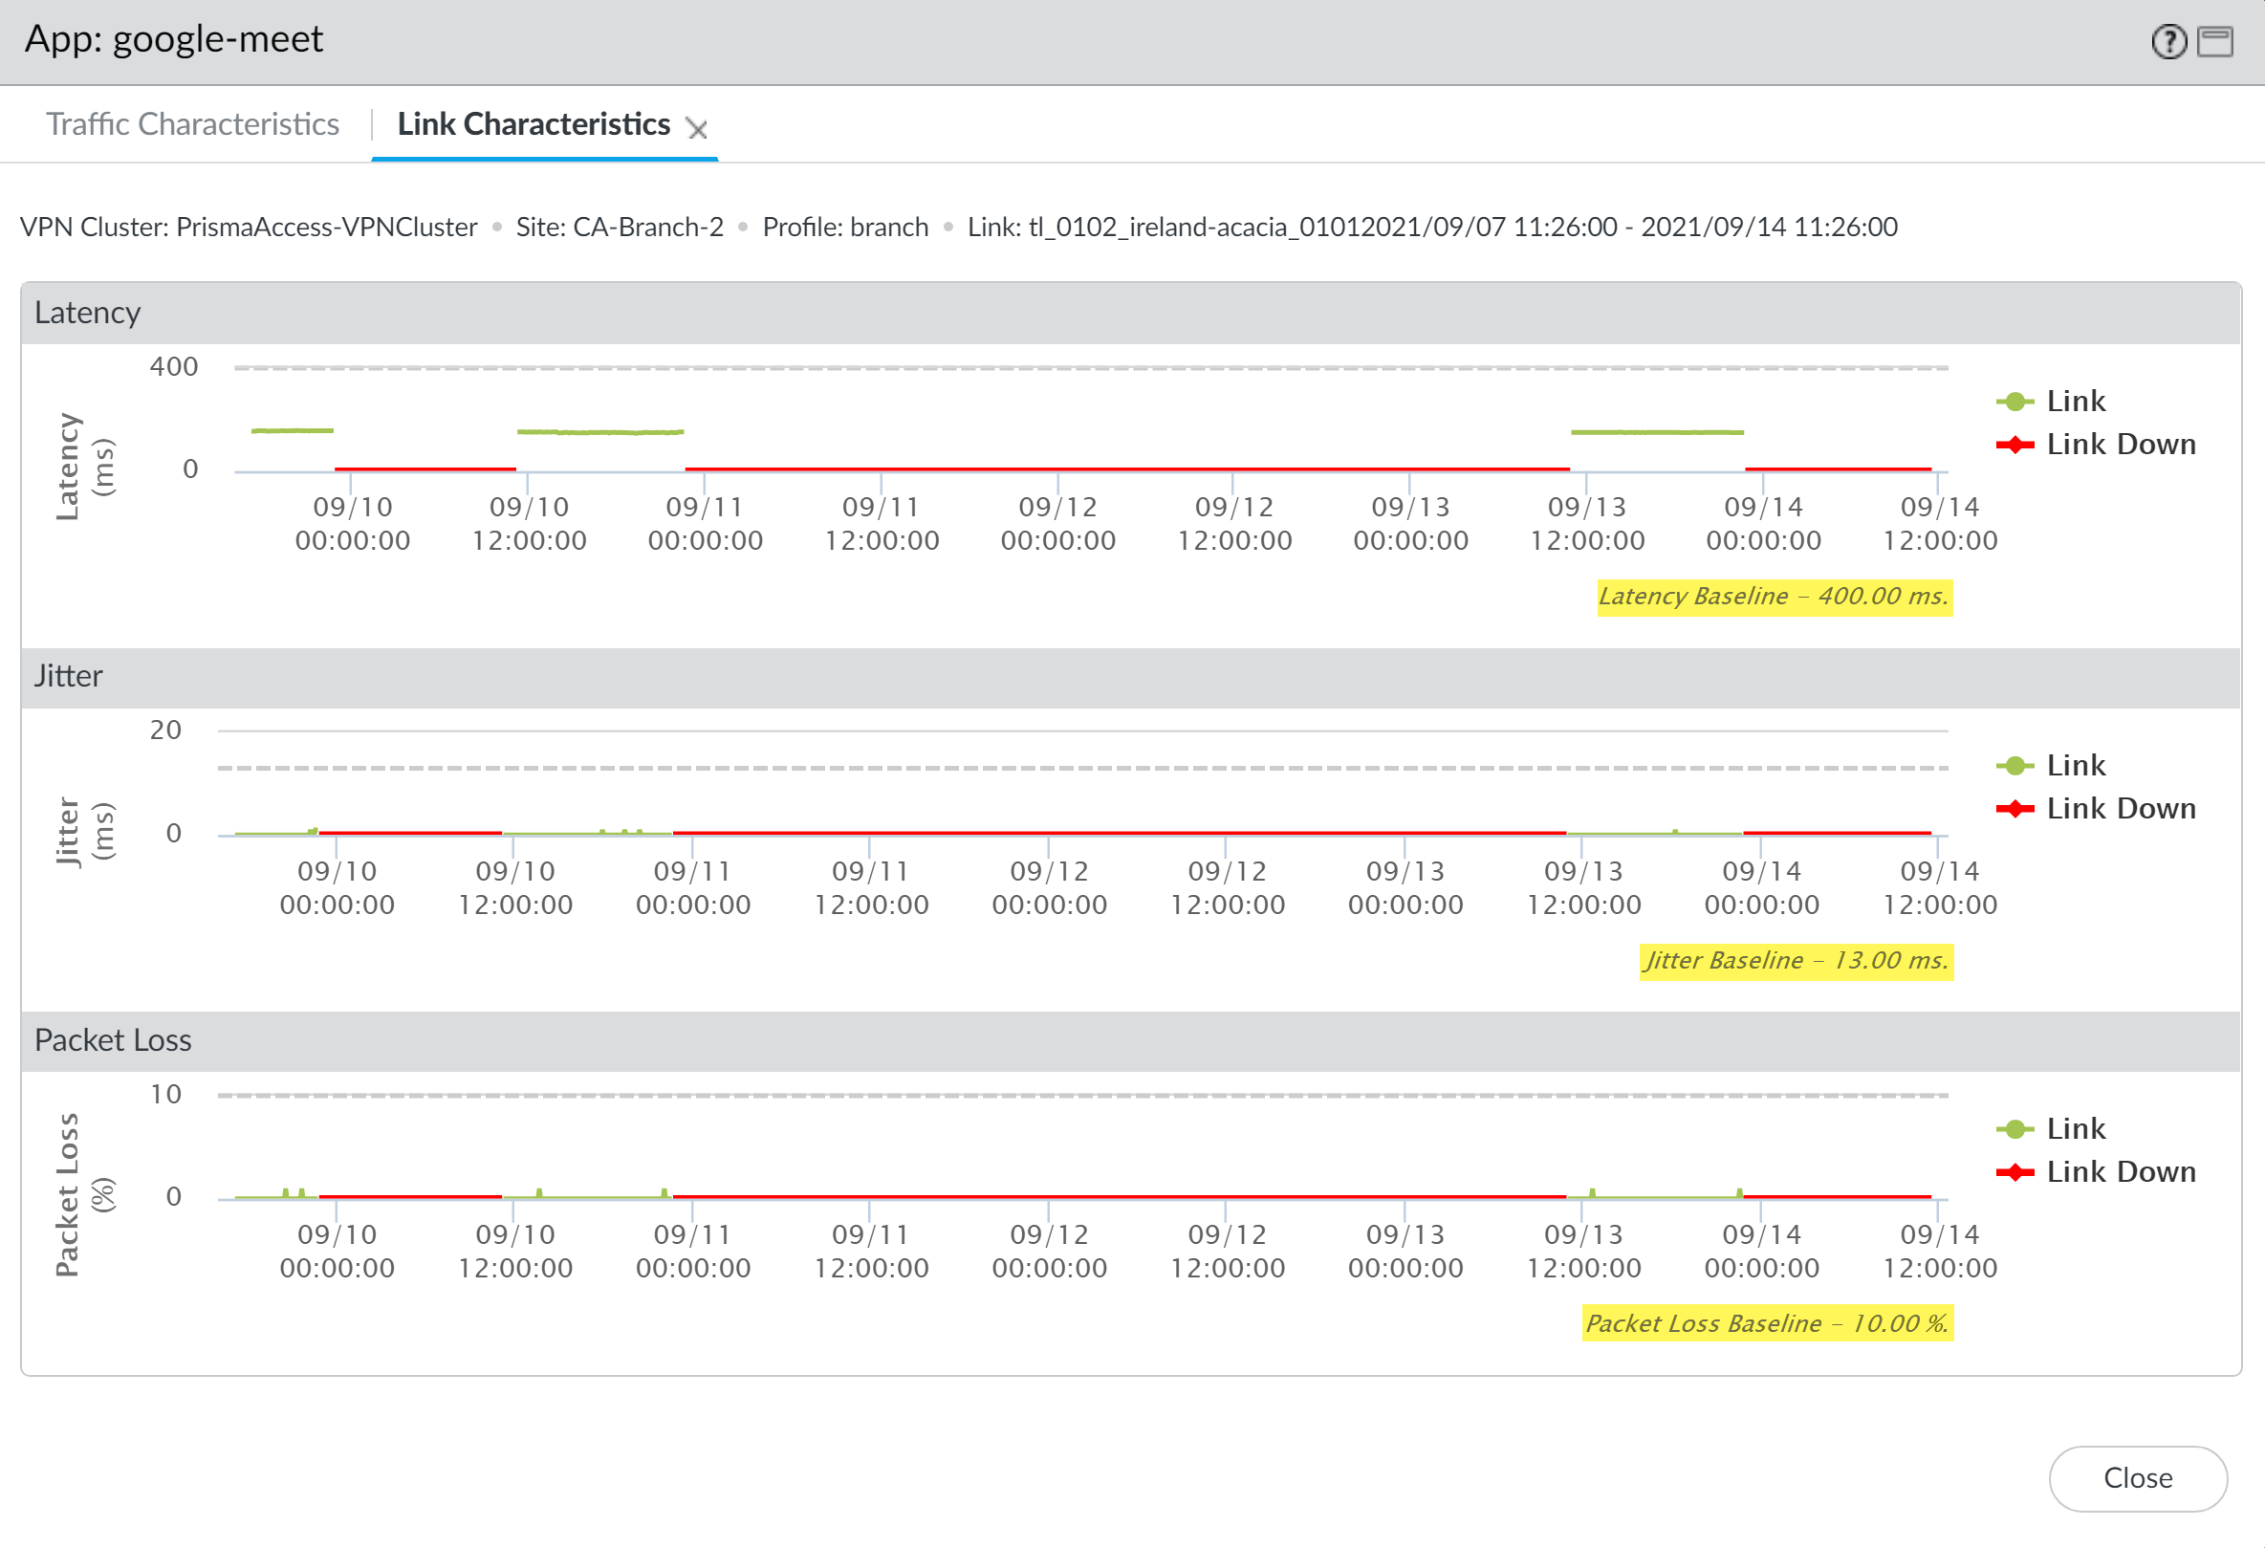The width and height of the screenshot is (2265, 1548).
Task: Switch to the Traffic Characteristics tab
Action: (x=193, y=124)
